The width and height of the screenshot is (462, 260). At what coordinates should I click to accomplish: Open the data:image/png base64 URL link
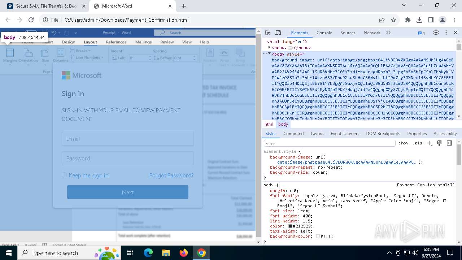pos(346,162)
